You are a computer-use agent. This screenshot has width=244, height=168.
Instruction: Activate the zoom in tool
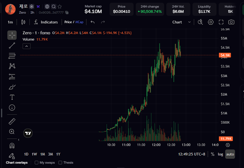12,132
